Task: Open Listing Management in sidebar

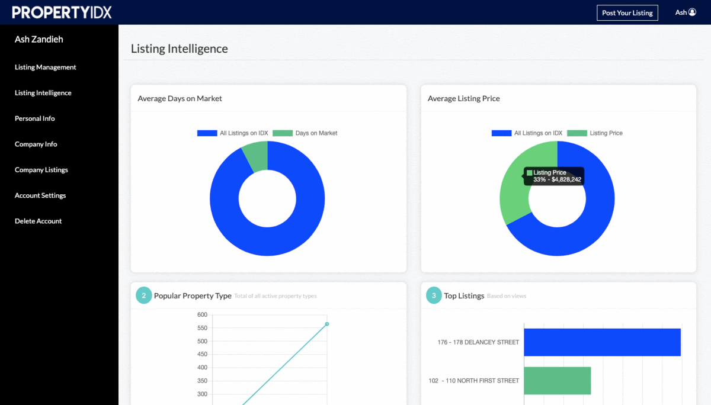Action: point(46,67)
